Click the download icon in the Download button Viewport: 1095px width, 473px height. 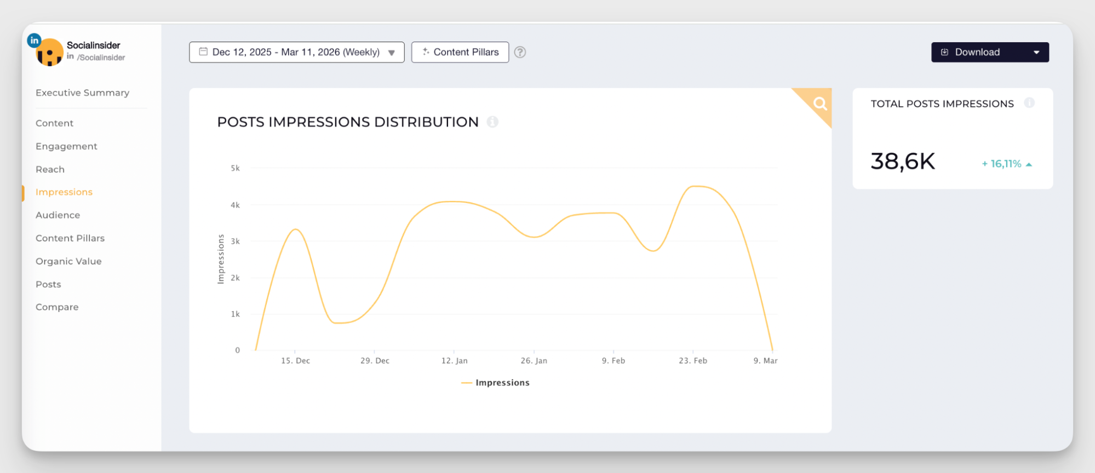[x=944, y=52]
